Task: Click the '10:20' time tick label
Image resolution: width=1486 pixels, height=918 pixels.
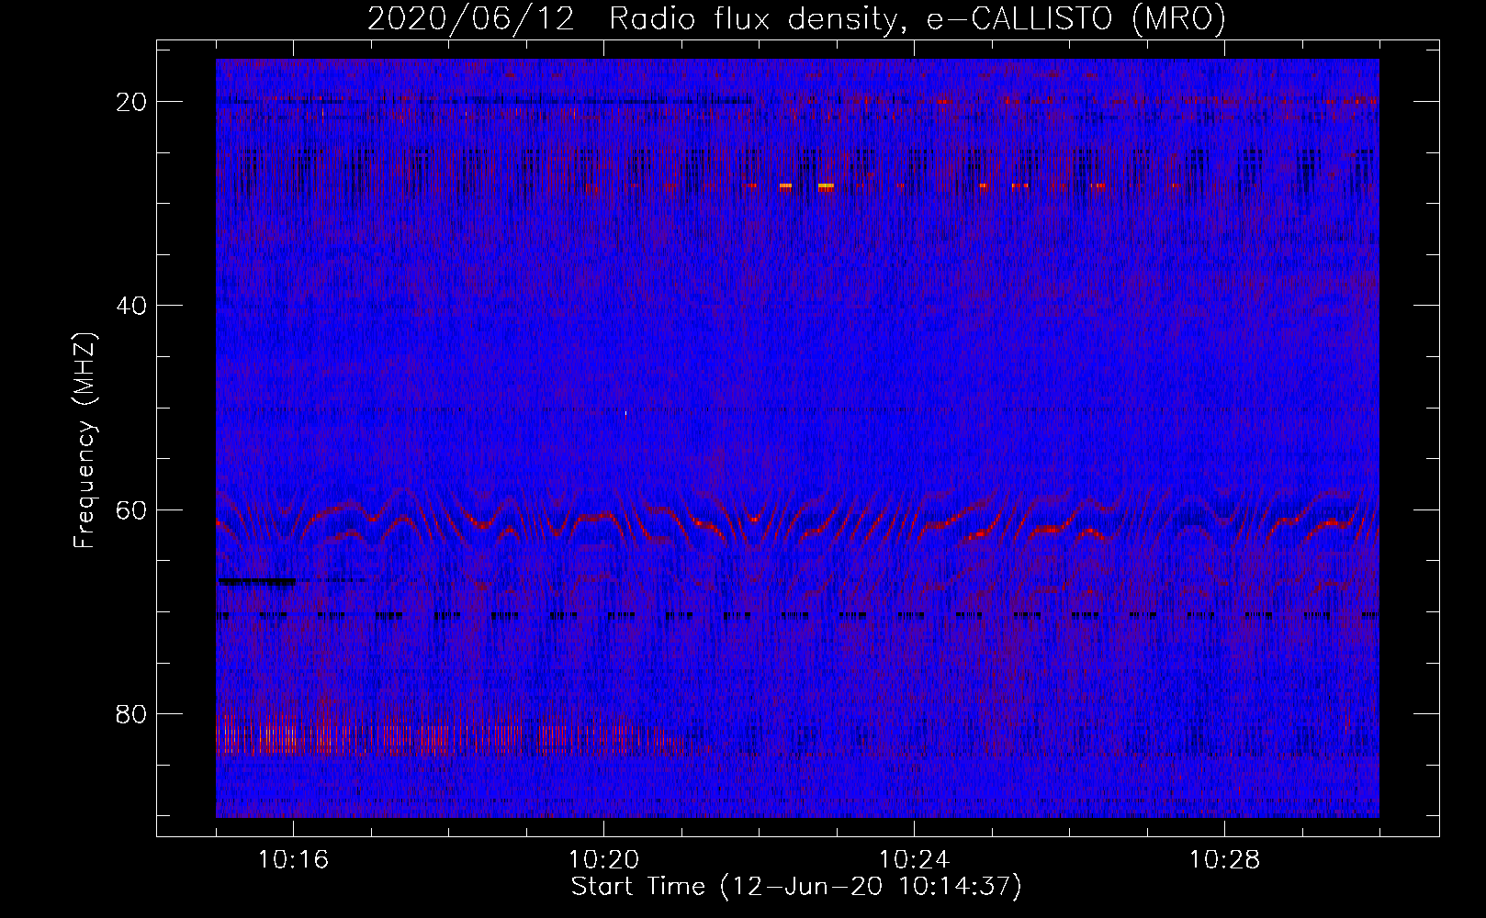Action: click(x=604, y=860)
